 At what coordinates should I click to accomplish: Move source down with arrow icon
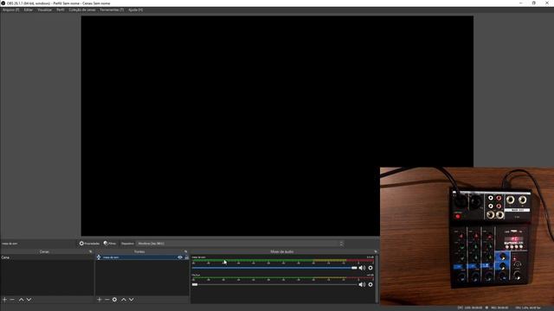coord(132,300)
